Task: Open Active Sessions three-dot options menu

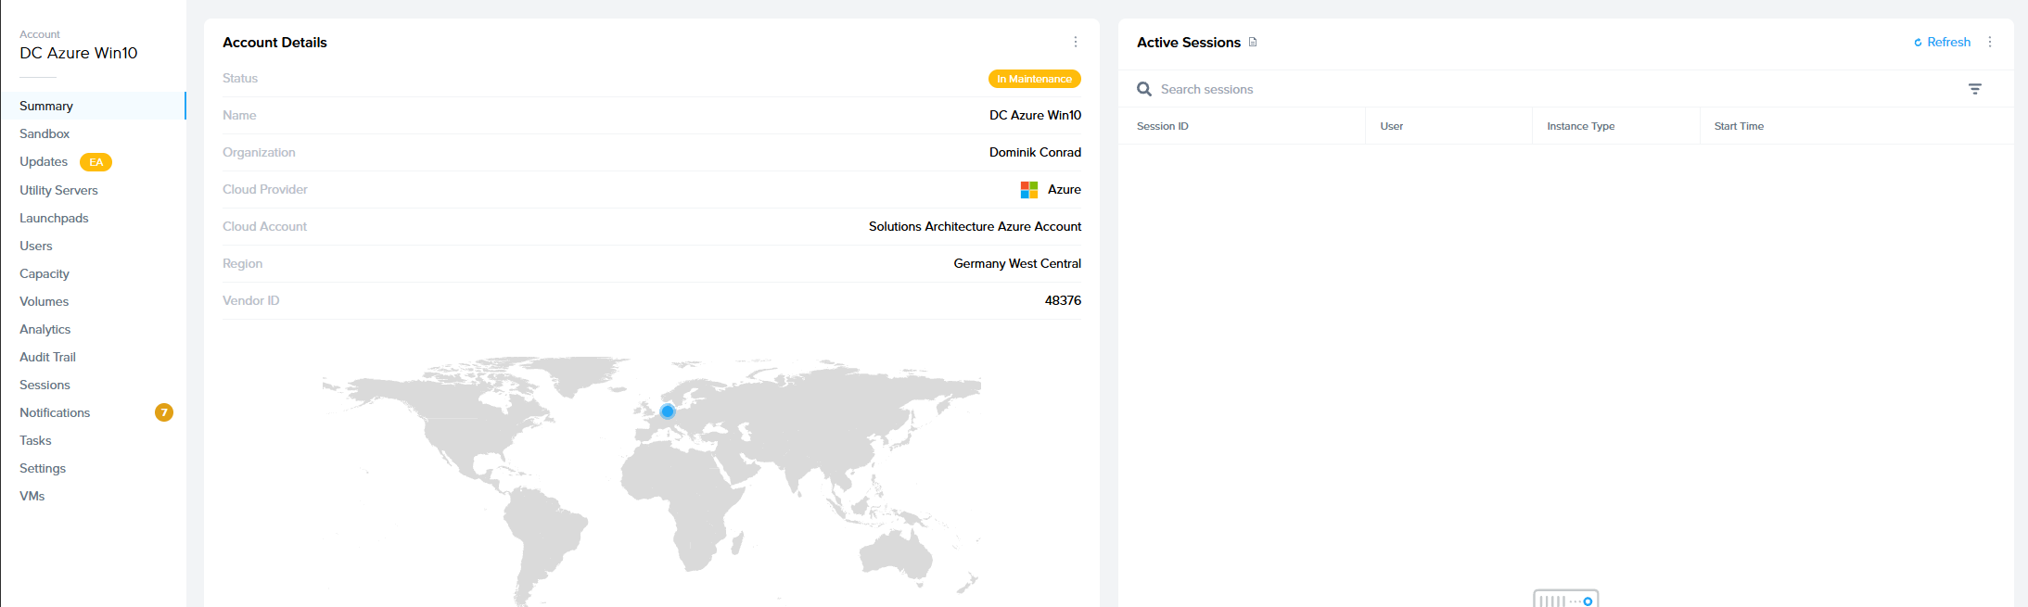Action: point(1989,42)
